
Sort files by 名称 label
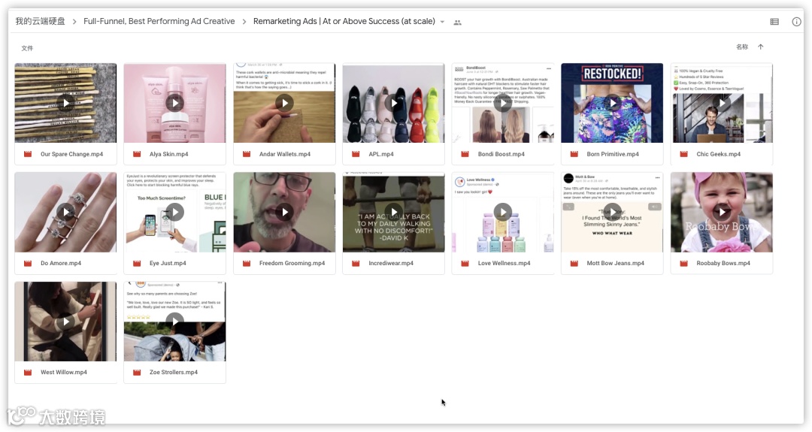coord(742,47)
